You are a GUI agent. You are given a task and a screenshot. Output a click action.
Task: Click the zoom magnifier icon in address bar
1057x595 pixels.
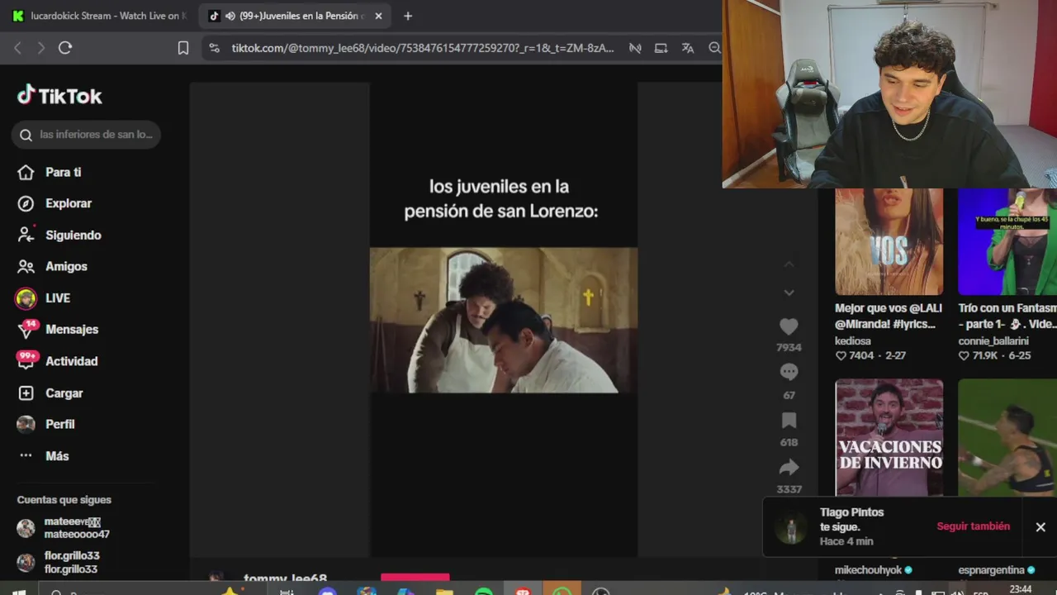(714, 48)
